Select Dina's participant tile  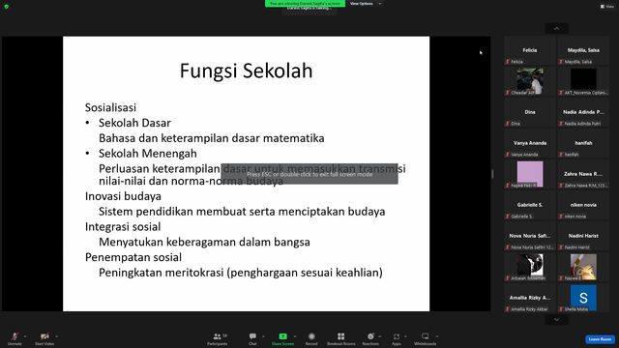coord(530,112)
